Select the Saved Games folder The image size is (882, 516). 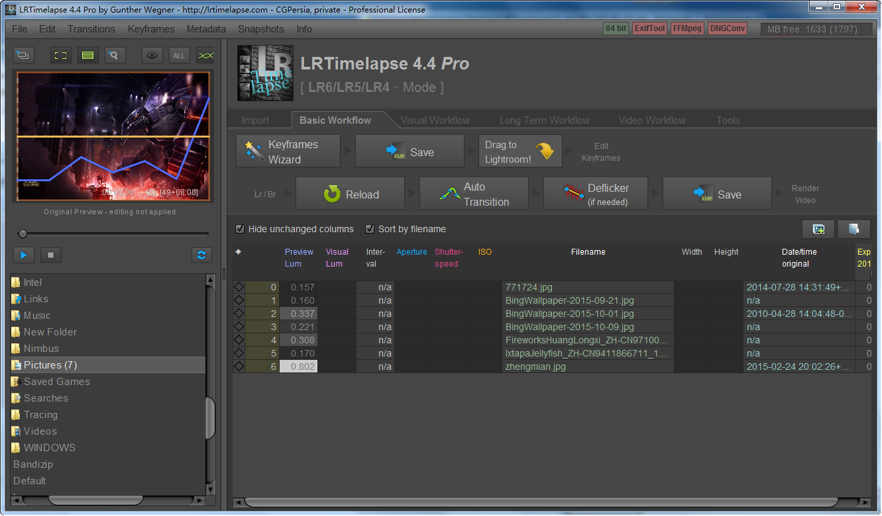tap(108, 382)
